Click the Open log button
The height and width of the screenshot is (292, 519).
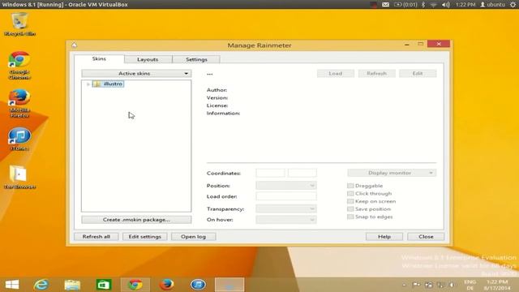coord(193,236)
